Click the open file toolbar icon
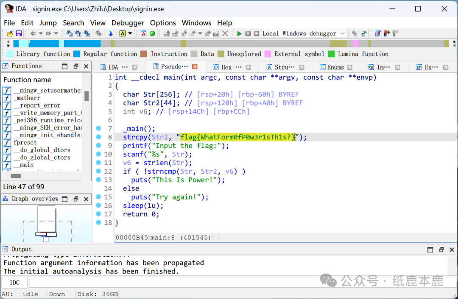 click(x=10, y=33)
